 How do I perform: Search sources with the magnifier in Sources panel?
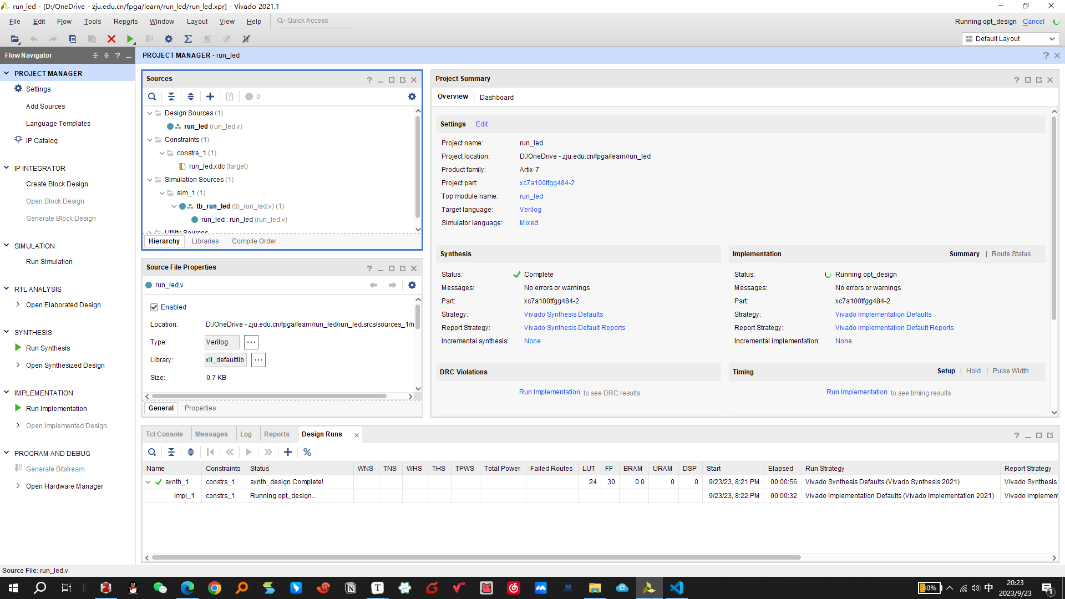[151, 97]
